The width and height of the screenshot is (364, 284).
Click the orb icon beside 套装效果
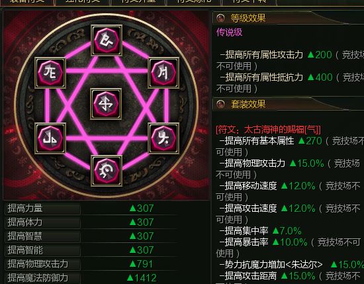220,104
